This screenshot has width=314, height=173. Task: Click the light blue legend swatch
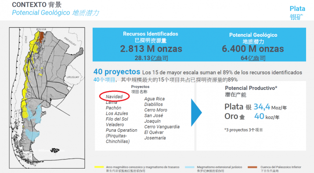(190, 167)
